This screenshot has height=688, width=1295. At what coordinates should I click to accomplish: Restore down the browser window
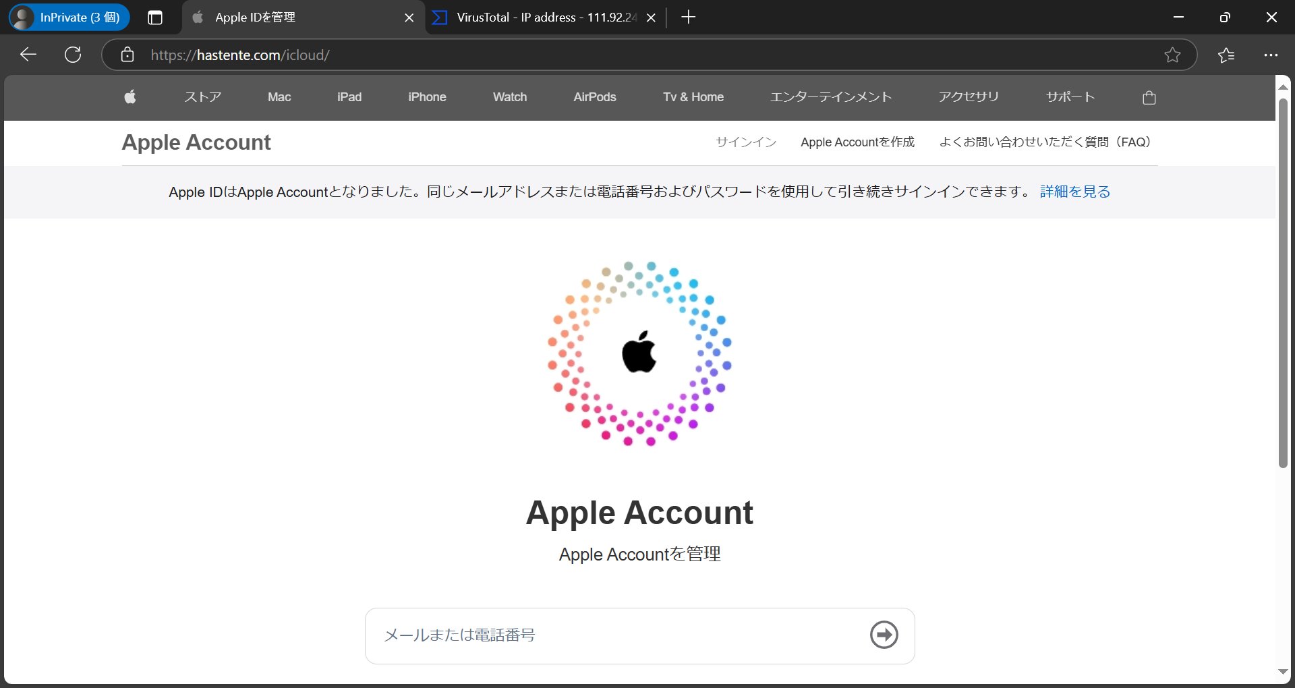[x=1225, y=18]
